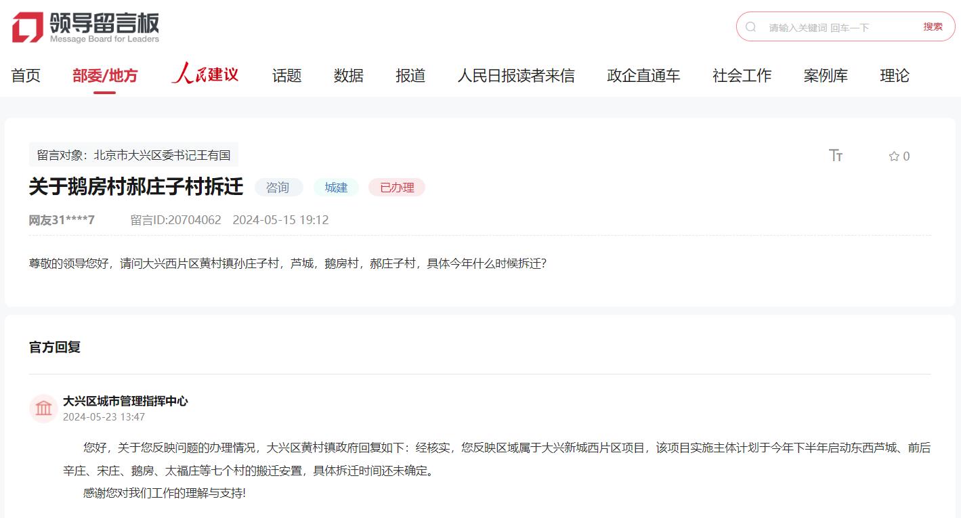Select the 部委/地方 tab
This screenshot has width=961, height=518.
105,76
